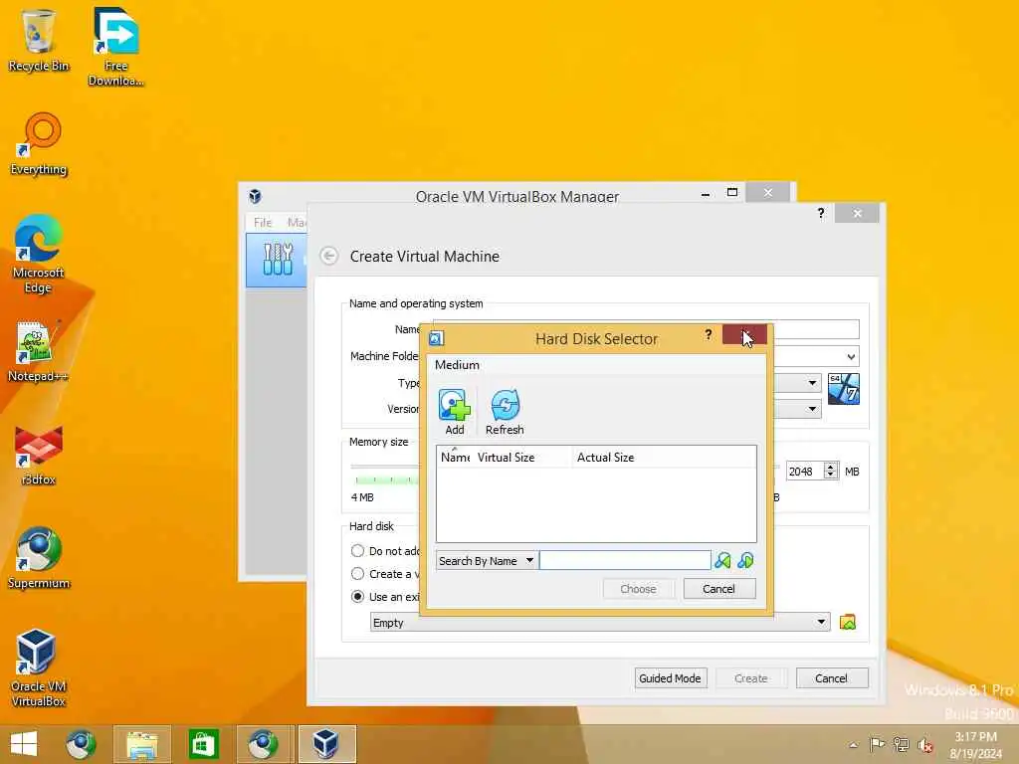Click Cancel in Create Virtual Machine

(831, 678)
